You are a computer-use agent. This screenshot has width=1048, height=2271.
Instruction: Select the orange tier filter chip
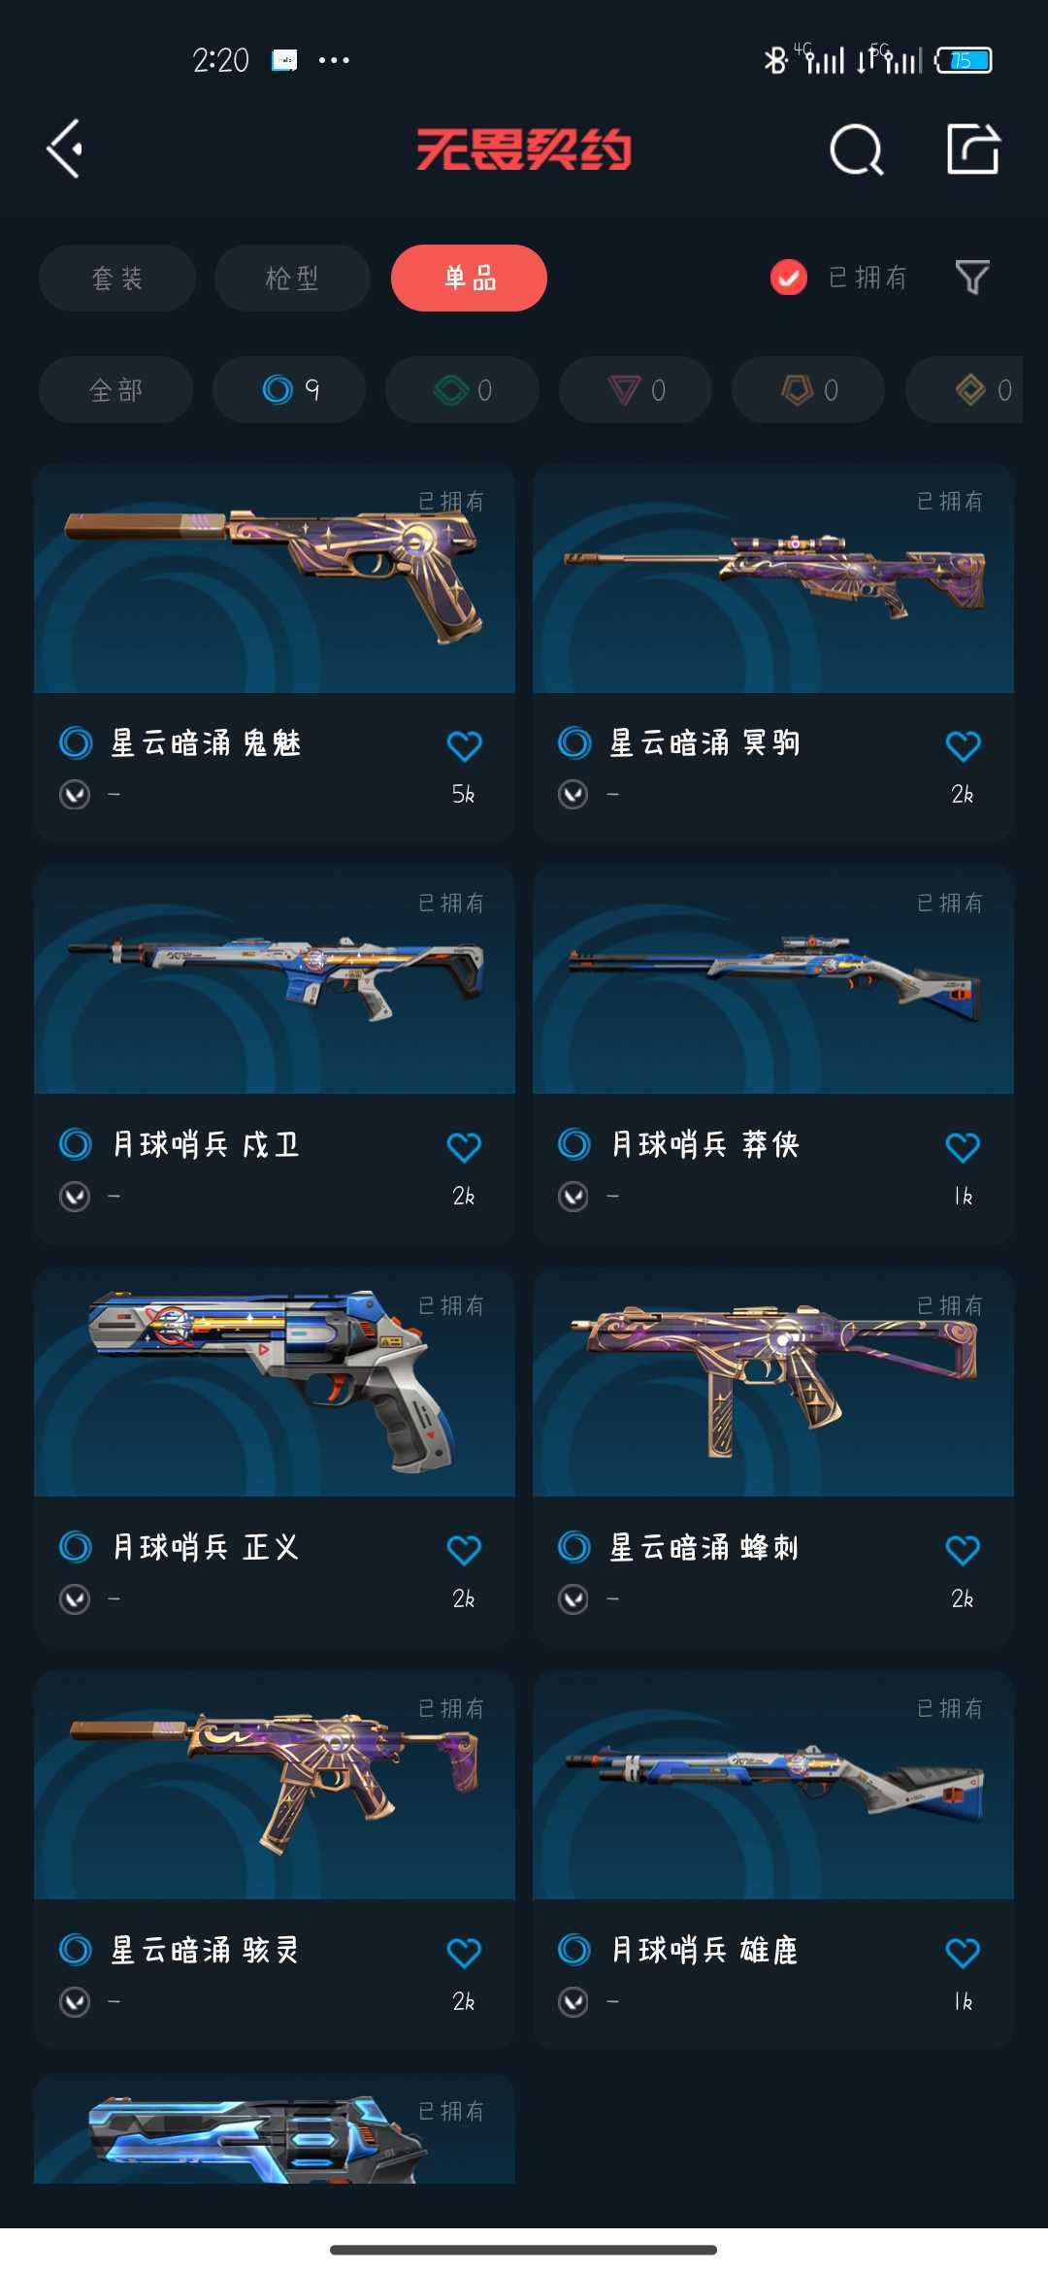pos(808,390)
